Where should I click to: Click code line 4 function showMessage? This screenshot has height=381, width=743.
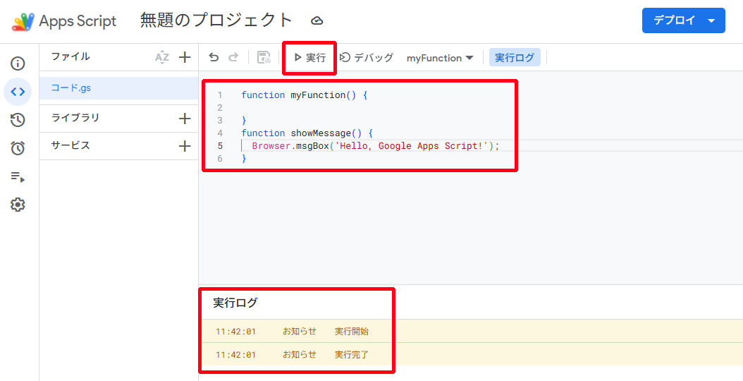click(x=307, y=133)
